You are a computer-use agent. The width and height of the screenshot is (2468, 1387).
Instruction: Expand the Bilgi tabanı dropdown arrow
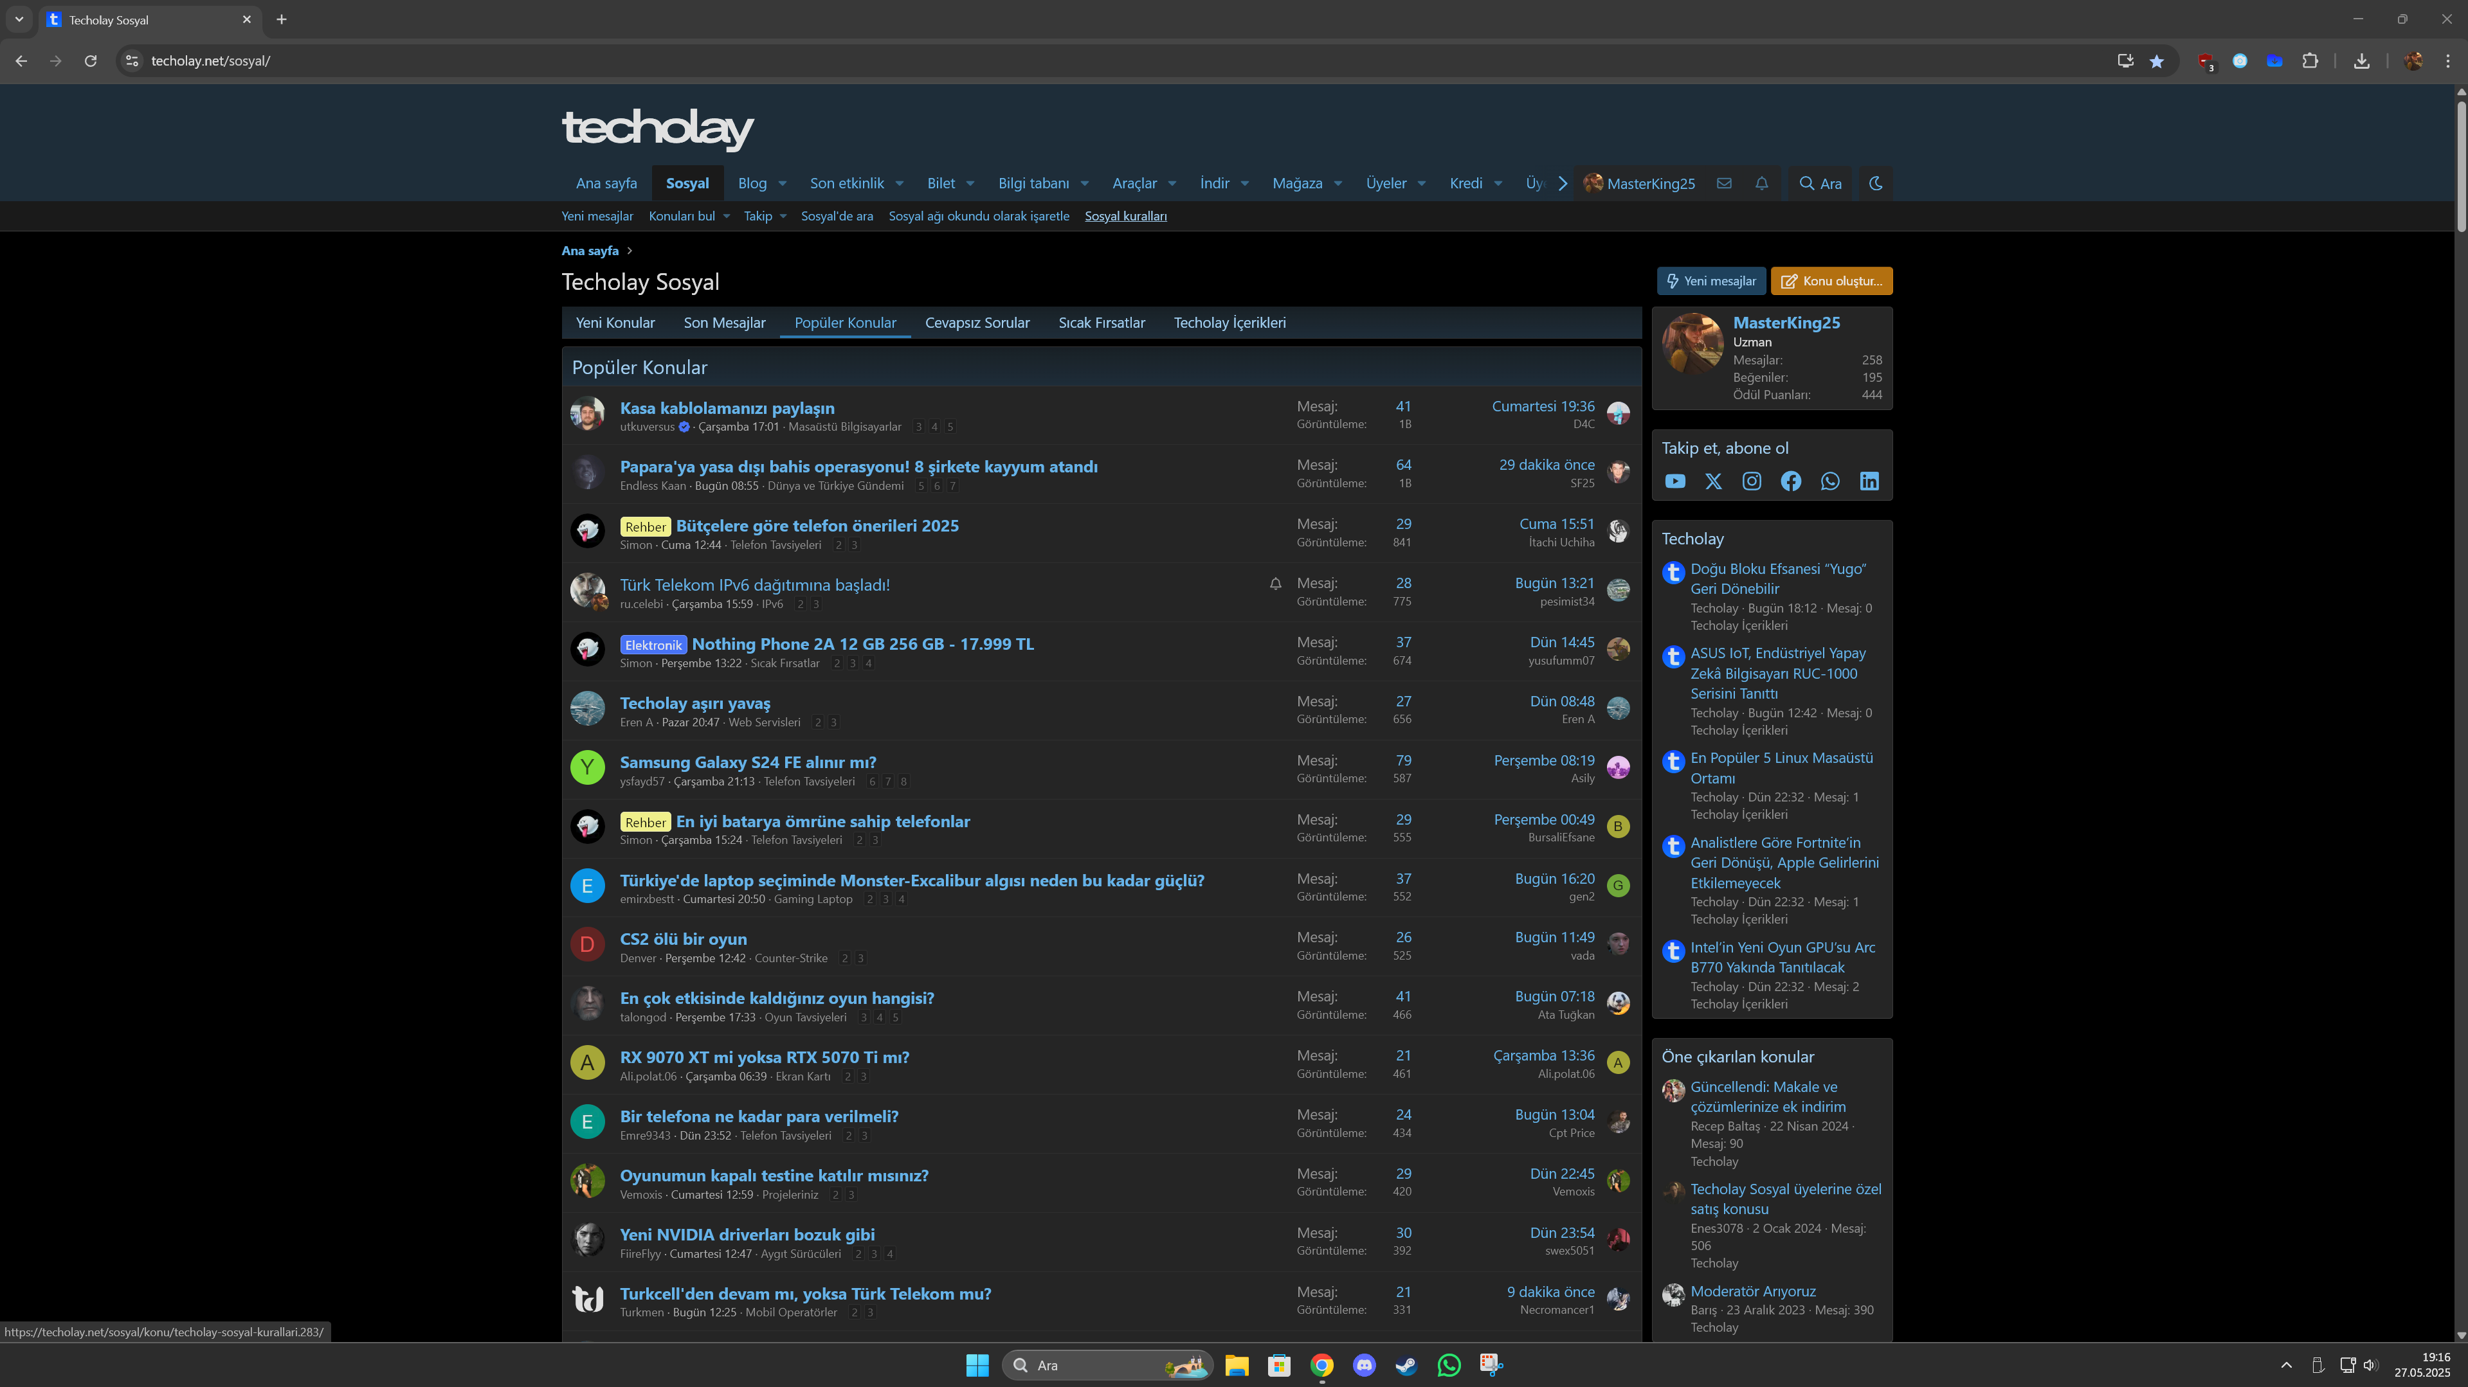[1085, 183]
